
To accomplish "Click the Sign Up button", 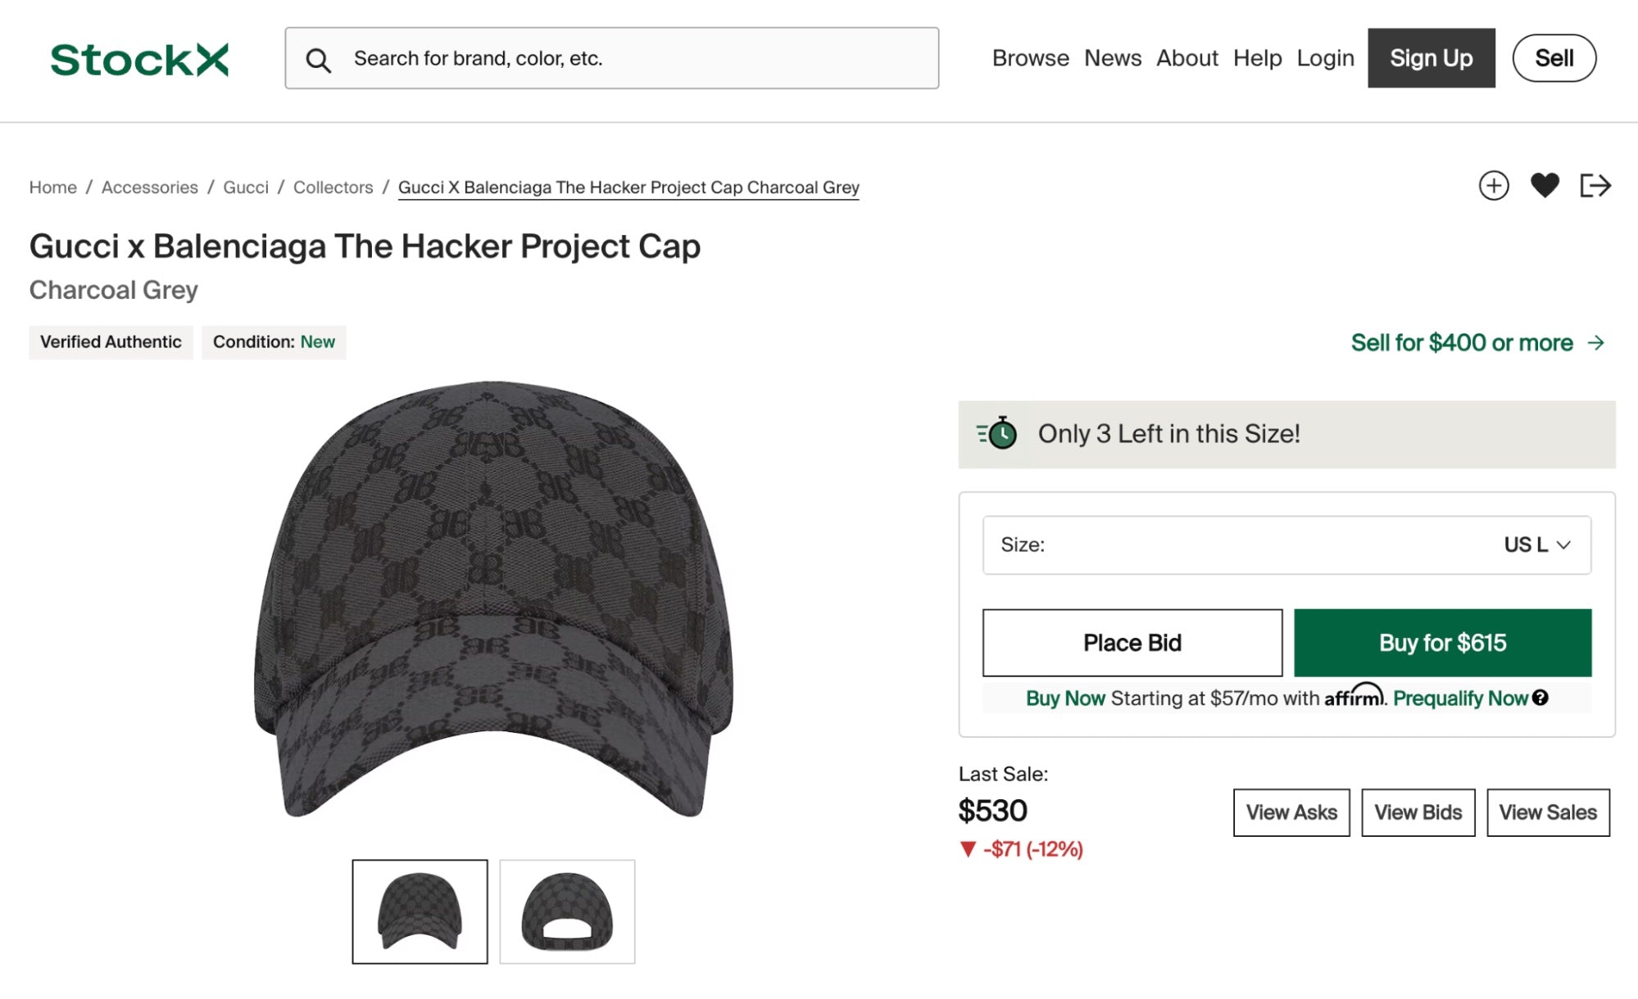I will click(1431, 58).
